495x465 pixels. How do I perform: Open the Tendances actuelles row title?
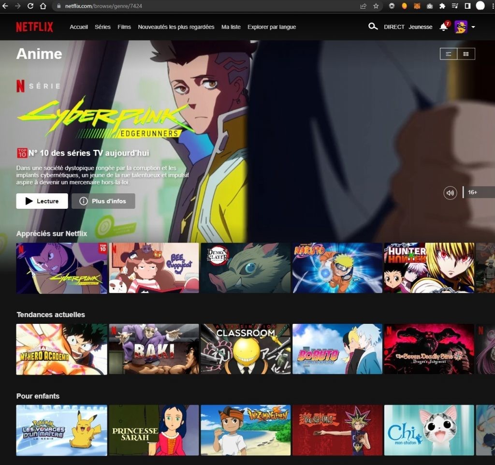pyautogui.click(x=51, y=315)
